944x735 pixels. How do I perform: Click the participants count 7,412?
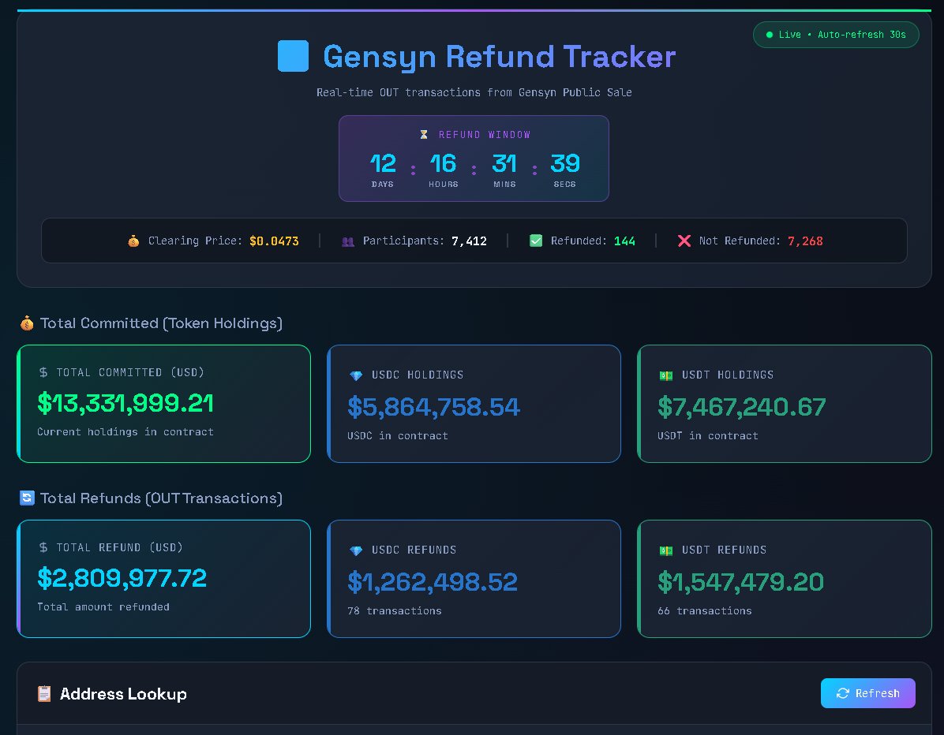(x=469, y=241)
